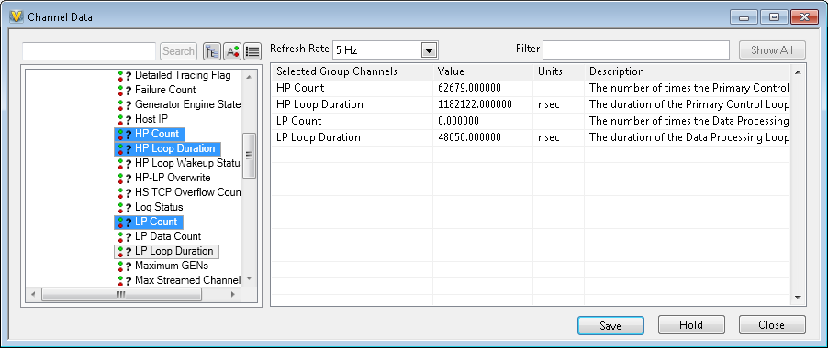Click the channel search text field
828x348 pixels.
(x=89, y=51)
